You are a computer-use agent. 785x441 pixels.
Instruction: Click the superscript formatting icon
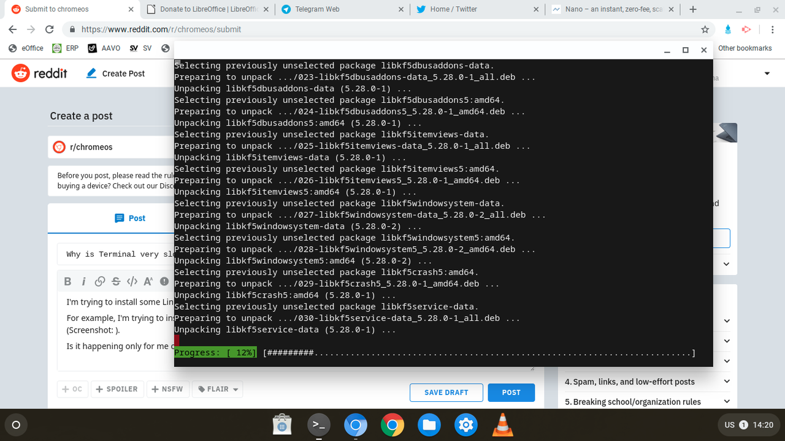148,281
